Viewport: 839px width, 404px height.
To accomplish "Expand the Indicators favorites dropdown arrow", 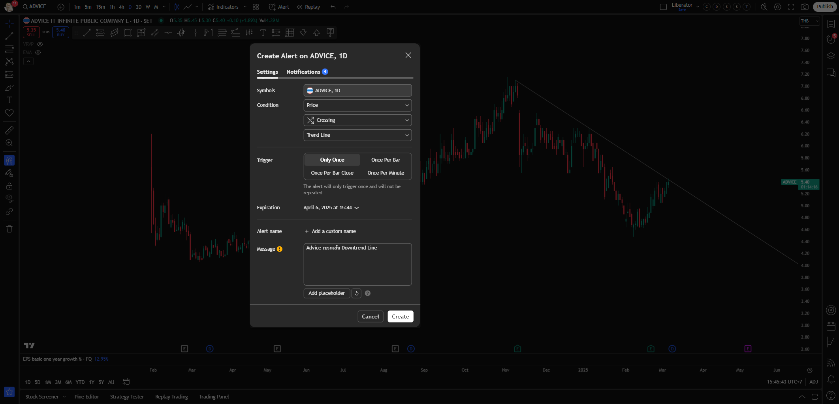I will [x=245, y=7].
